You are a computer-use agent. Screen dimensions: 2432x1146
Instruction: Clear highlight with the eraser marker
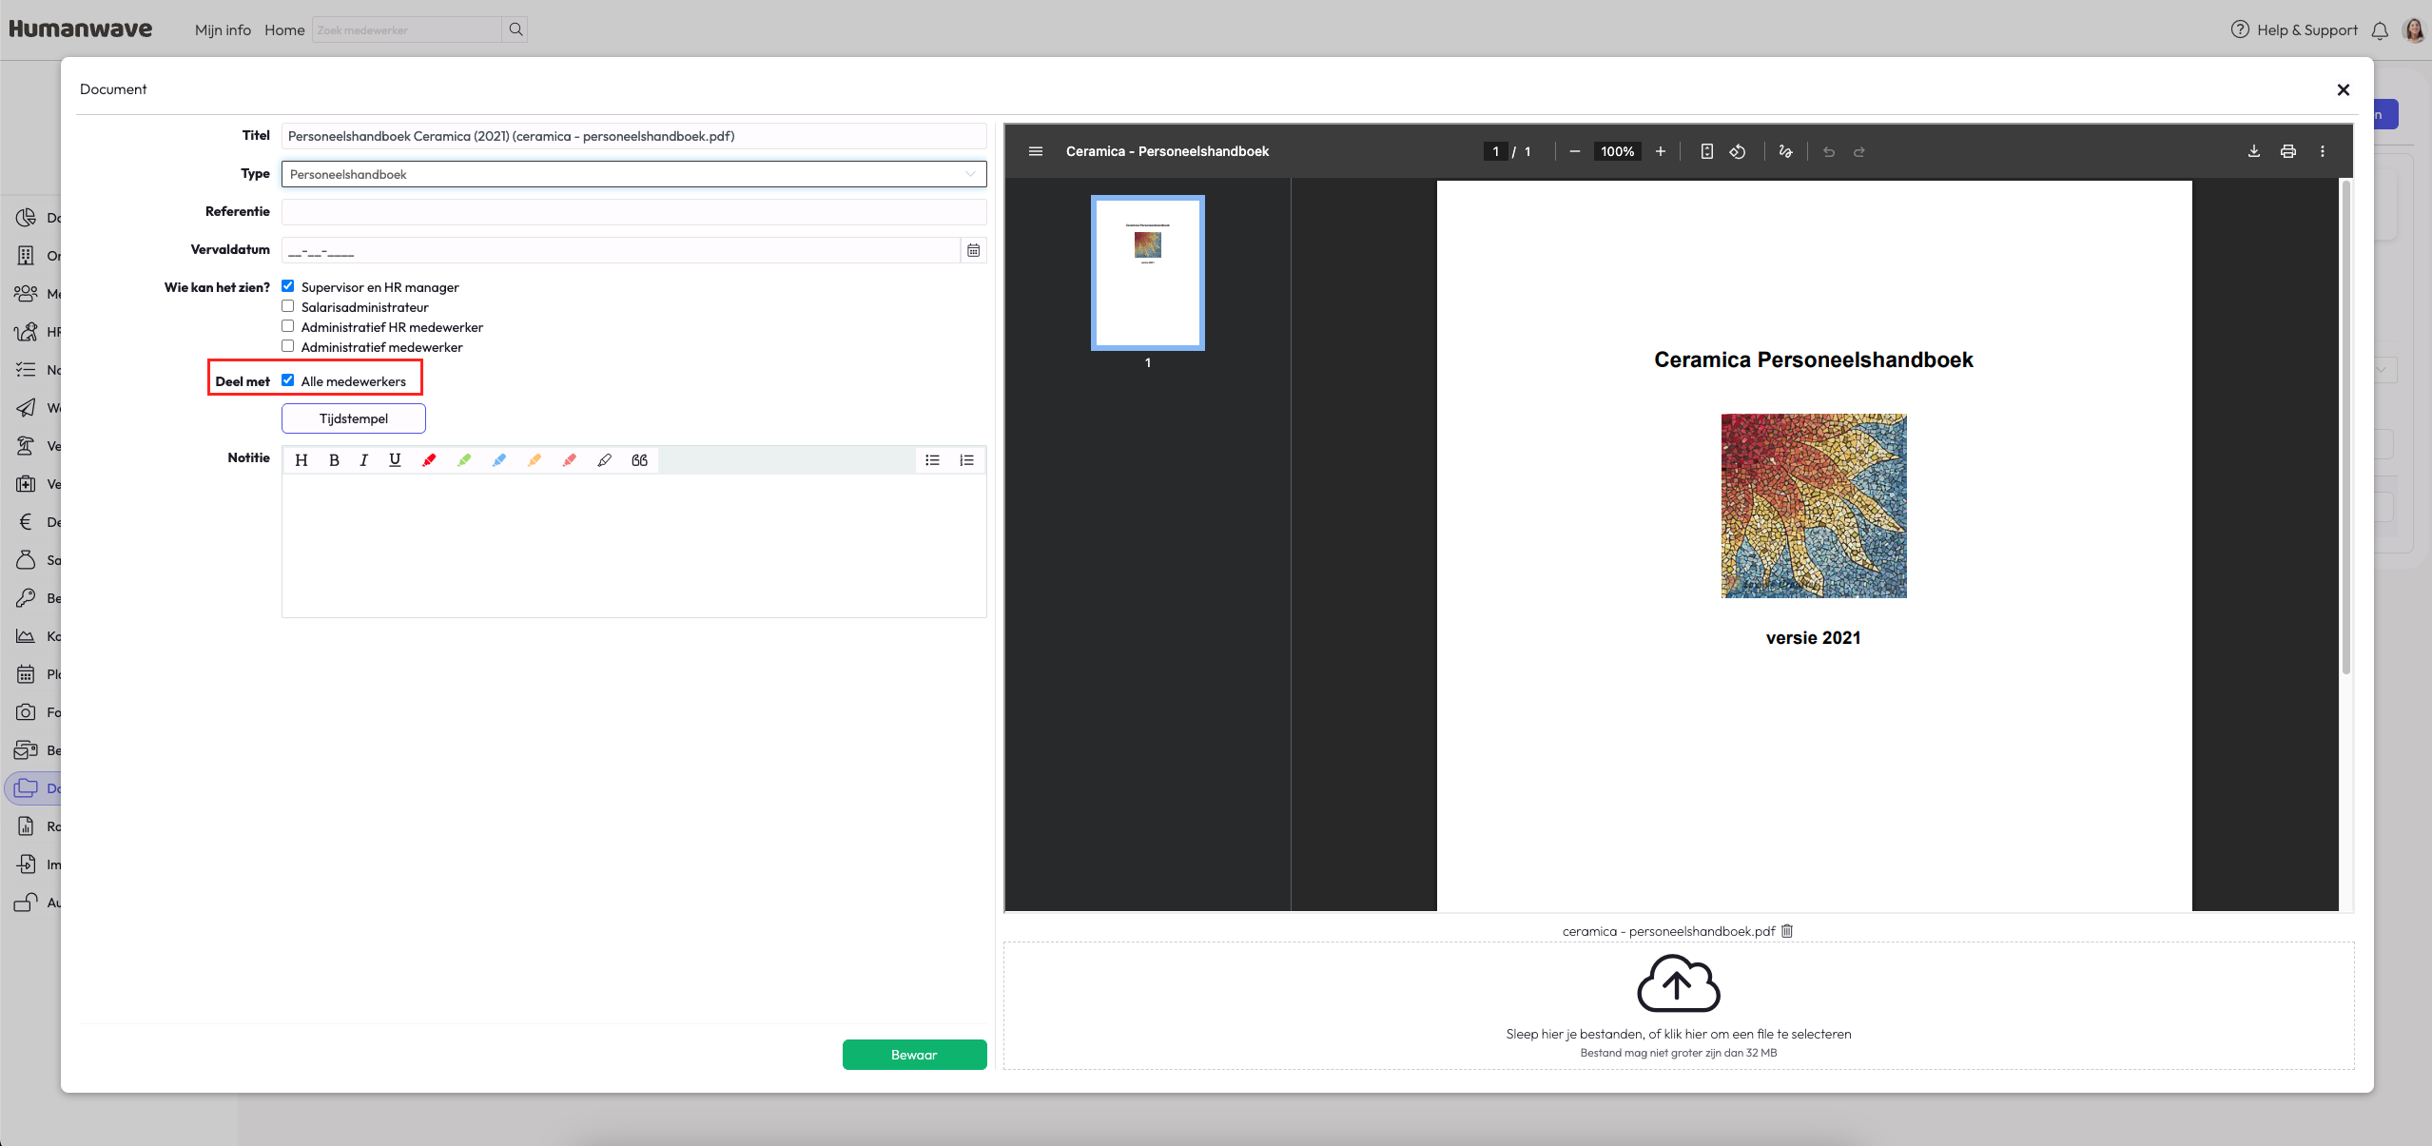[604, 460]
